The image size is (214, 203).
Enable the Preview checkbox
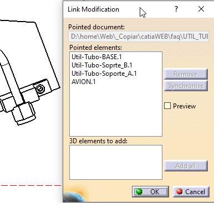(167, 106)
